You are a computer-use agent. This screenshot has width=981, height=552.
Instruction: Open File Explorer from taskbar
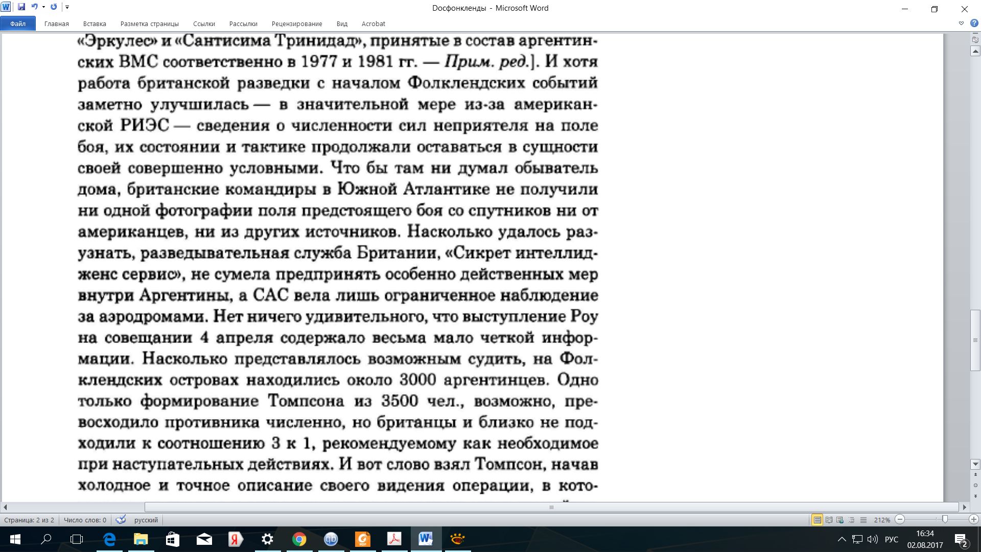pos(141,539)
